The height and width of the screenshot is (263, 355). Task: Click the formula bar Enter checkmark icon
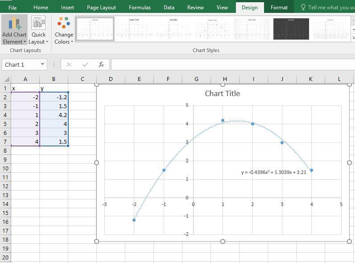point(85,65)
